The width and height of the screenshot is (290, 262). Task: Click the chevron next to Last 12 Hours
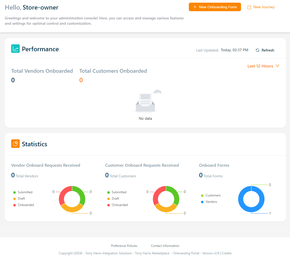tap(277, 66)
